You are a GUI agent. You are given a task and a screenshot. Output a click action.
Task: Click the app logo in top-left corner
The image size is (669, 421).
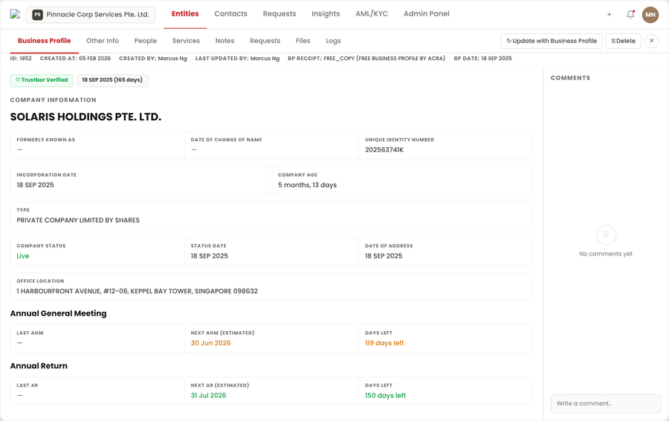coord(15,14)
